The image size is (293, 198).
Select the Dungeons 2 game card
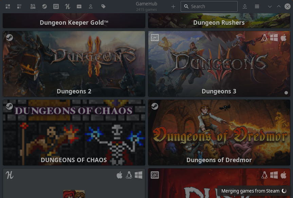(x=74, y=64)
